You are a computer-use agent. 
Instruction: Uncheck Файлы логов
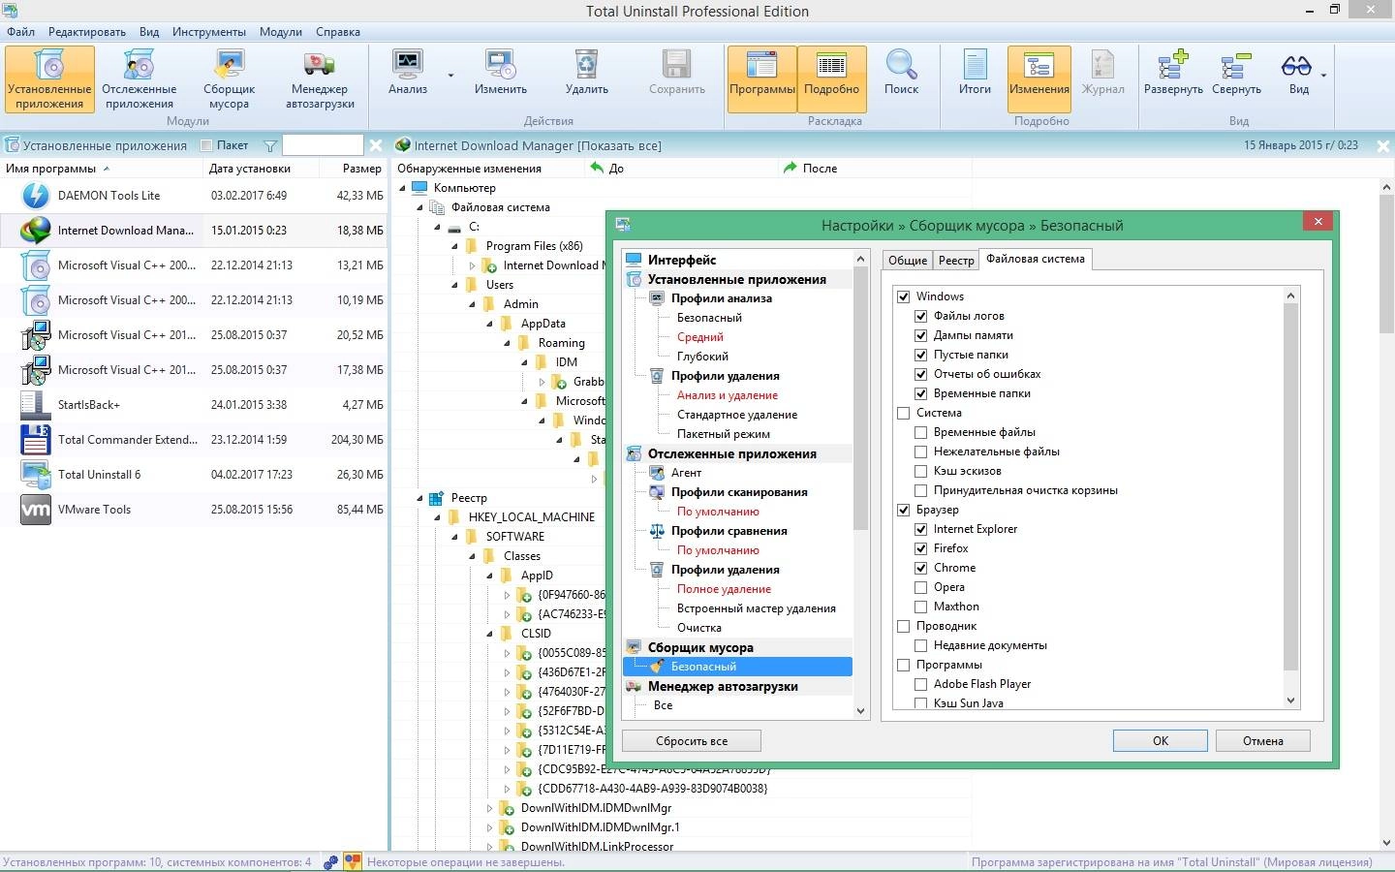click(921, 316)
